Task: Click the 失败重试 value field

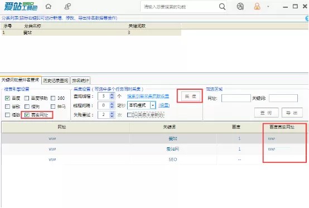Action: coord(104,114)
